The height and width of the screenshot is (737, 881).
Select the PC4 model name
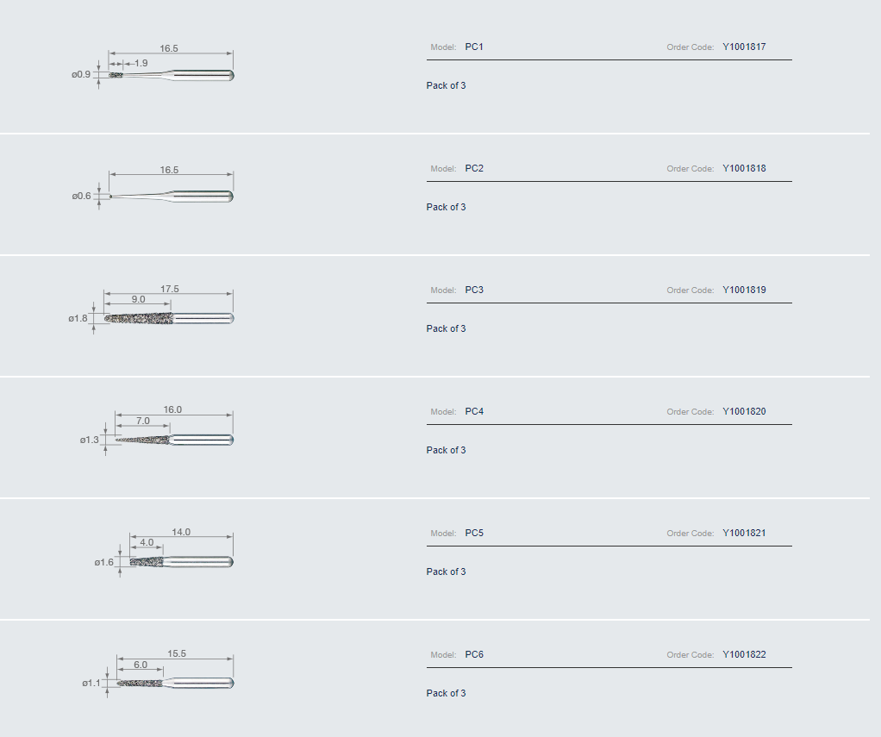tap(474, 411)
